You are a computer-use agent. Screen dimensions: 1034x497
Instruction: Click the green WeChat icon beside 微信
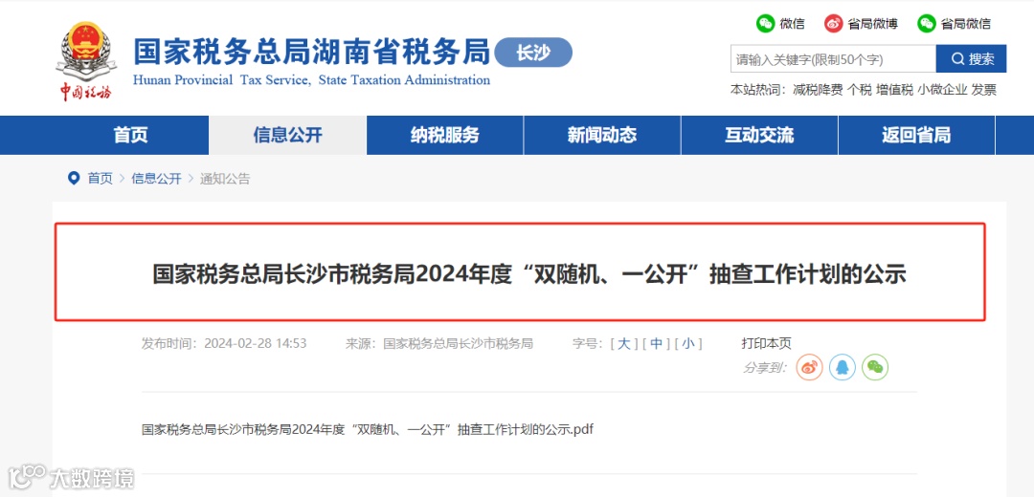point(765,24)
